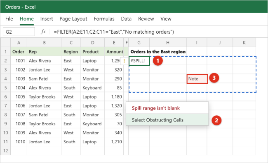Image resolution: width=268 pixels, height=163 pixels.
Task: Click the select-all corner of the grid
Action: pos(6,43)
